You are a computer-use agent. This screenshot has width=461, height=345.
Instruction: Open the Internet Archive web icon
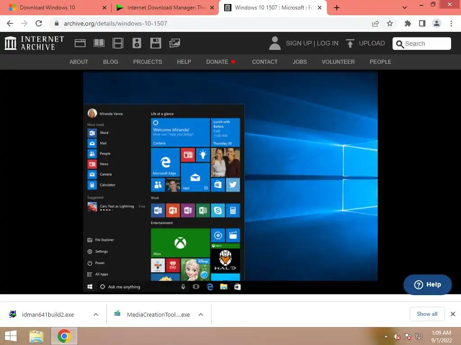point(80,43)
